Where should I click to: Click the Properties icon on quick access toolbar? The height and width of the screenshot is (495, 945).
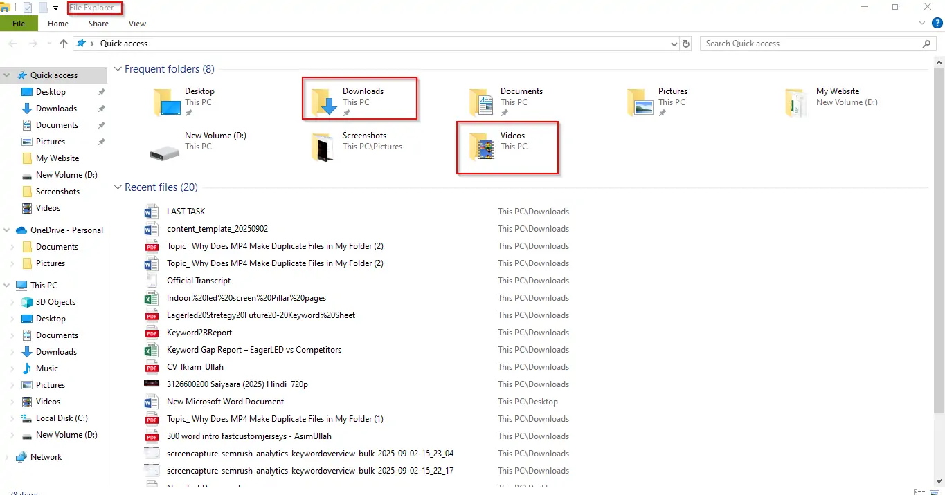28,7
